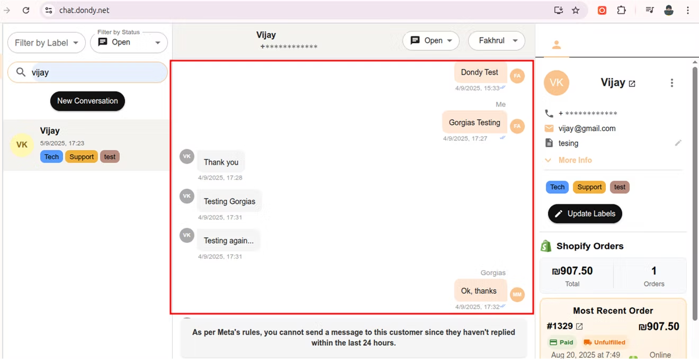Image resolution: width=699 pixels, height=359 pixels.
Task: Expand the More Info section
Action: coord(569,160)
